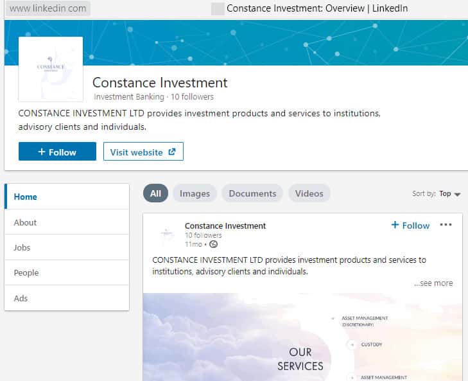
Task: Open the People sidebar item
Action: point(26,273)
